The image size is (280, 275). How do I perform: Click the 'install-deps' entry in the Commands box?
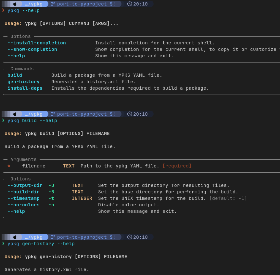[x=25, y=88]
